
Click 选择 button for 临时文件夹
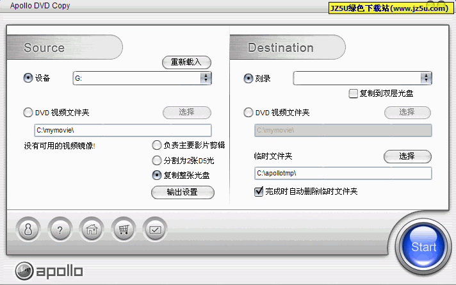click(x=407, y=156)
